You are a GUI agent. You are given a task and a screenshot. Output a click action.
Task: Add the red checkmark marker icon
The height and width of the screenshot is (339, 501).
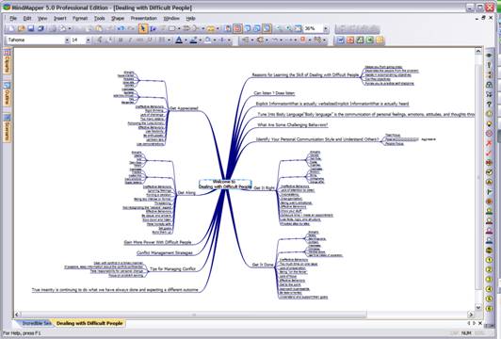[x=489, y=153]
